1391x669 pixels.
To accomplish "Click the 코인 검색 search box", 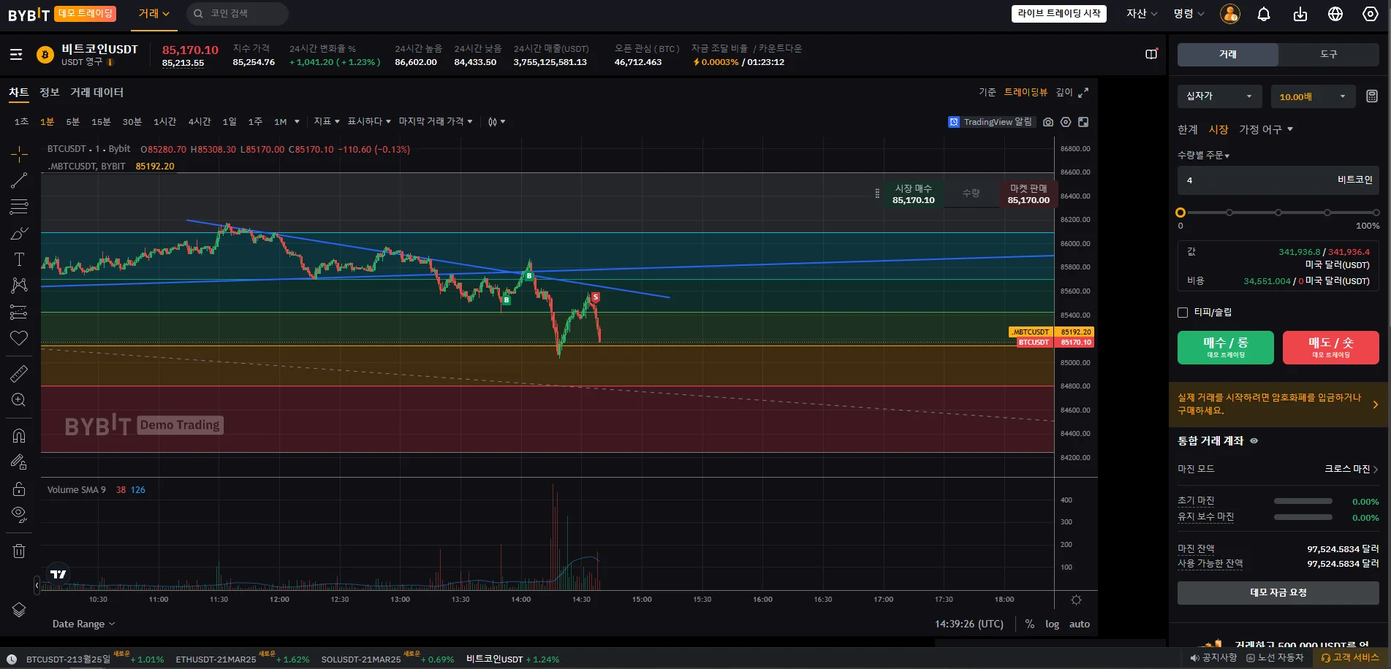I will [238, 14].
